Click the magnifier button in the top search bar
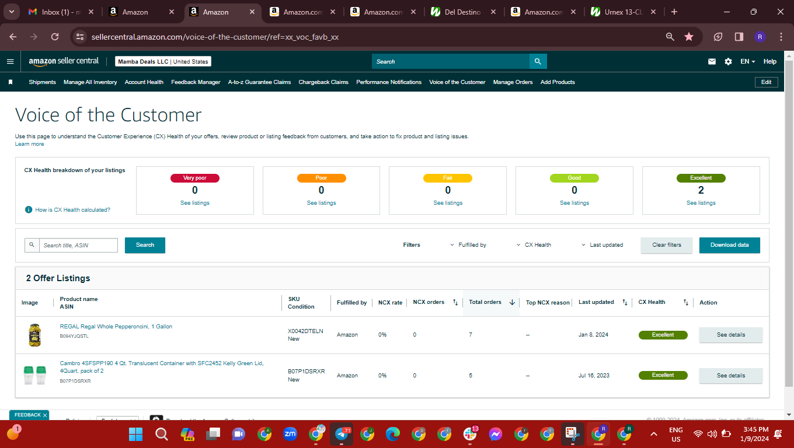794x448 pixels. pos(538,61)
